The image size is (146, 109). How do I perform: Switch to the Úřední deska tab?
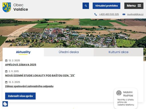[69, 52]
